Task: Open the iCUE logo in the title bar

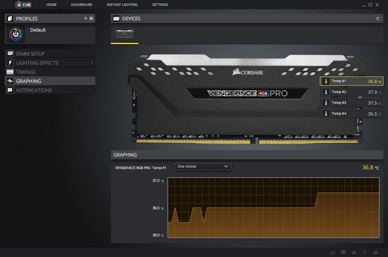Action: (23, 5)
